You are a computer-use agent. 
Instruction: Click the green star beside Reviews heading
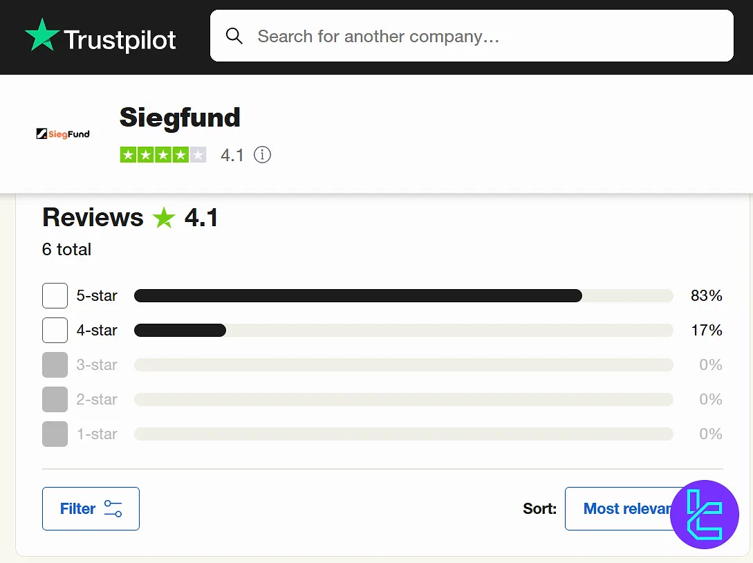pyautogui.click(x=163, y=218)
